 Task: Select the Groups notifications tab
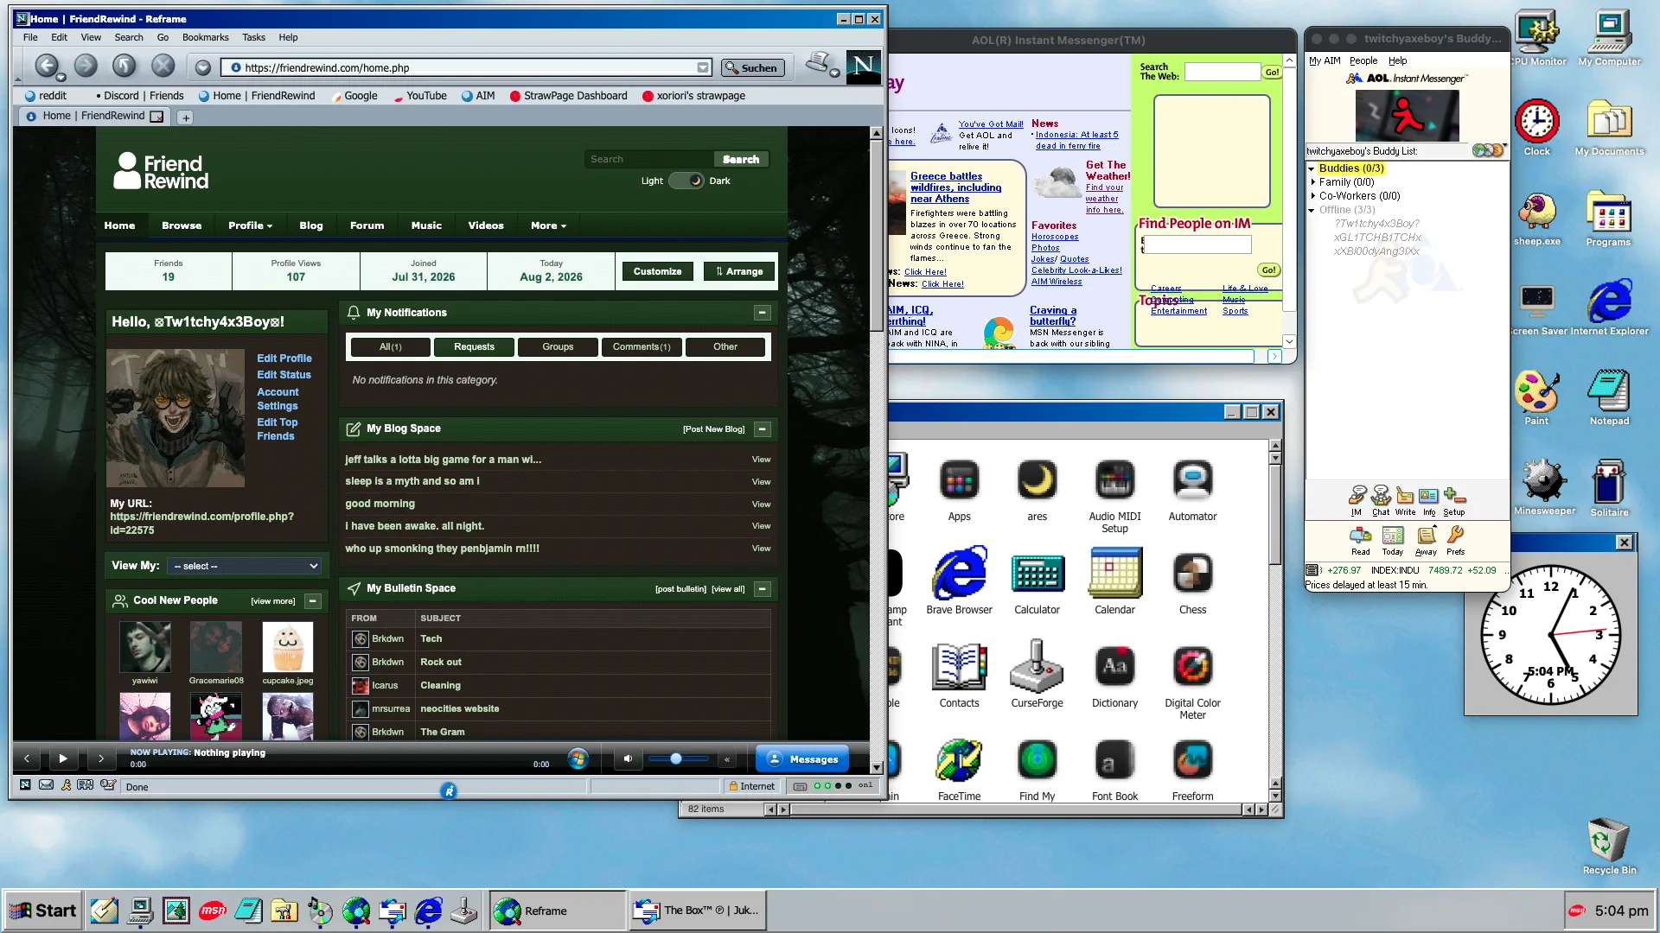pyautogui.click(x=558, y=346)
